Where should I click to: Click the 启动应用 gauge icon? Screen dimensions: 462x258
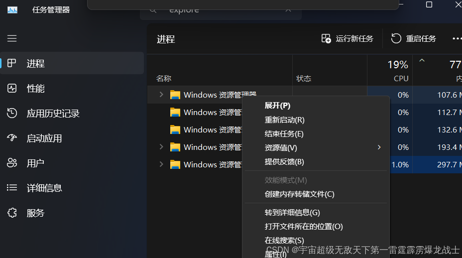coord(12,137)
